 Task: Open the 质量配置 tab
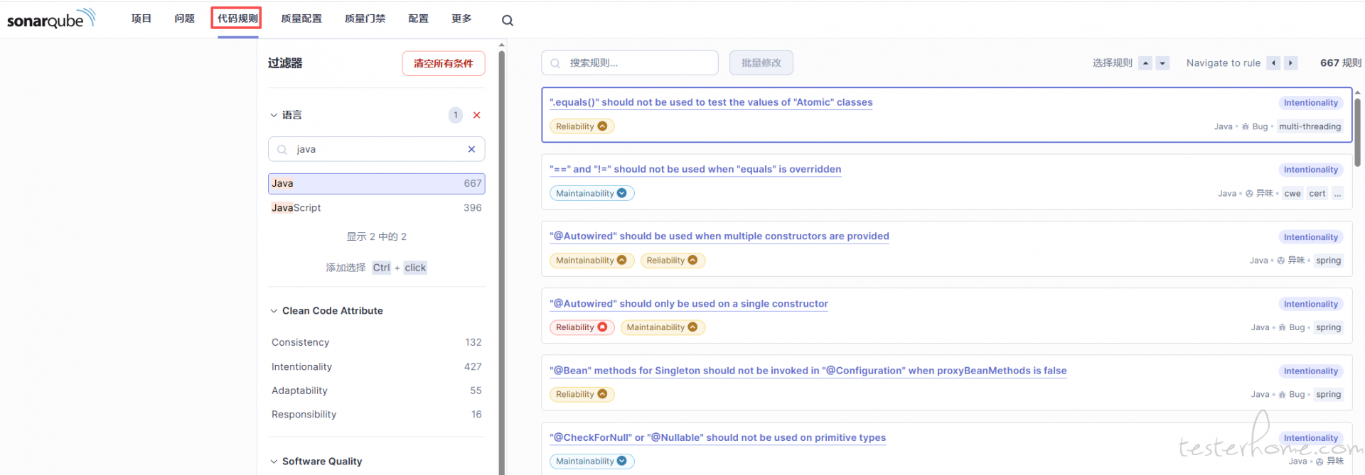pos(301,18)
